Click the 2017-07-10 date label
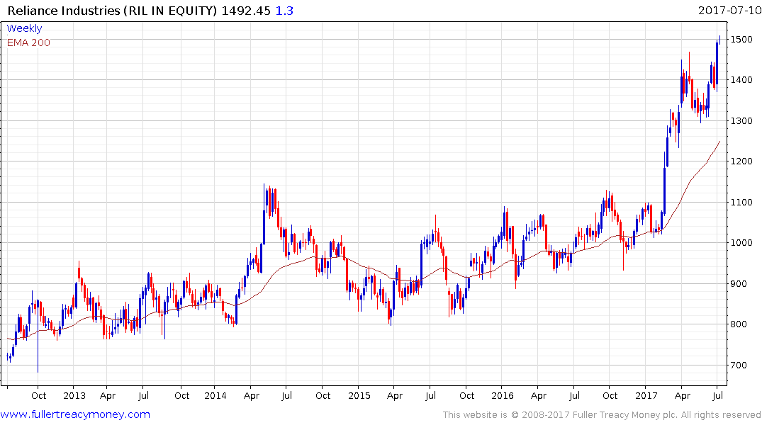The height and width of the screenshot is (425, 762). pyautogui.click(x=729, y=10)
